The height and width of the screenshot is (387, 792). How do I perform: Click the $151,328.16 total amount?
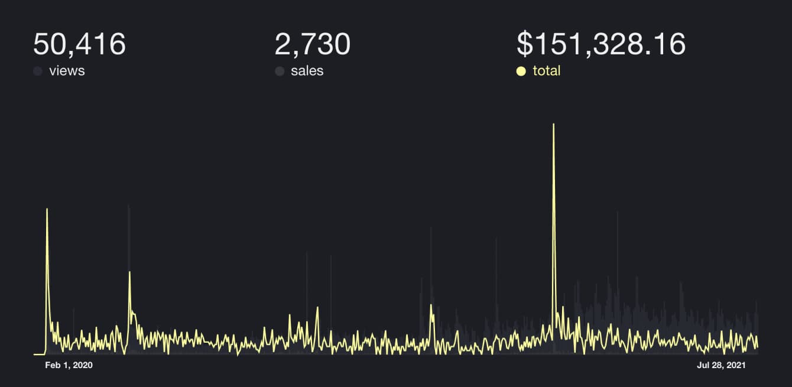[601, 44]
